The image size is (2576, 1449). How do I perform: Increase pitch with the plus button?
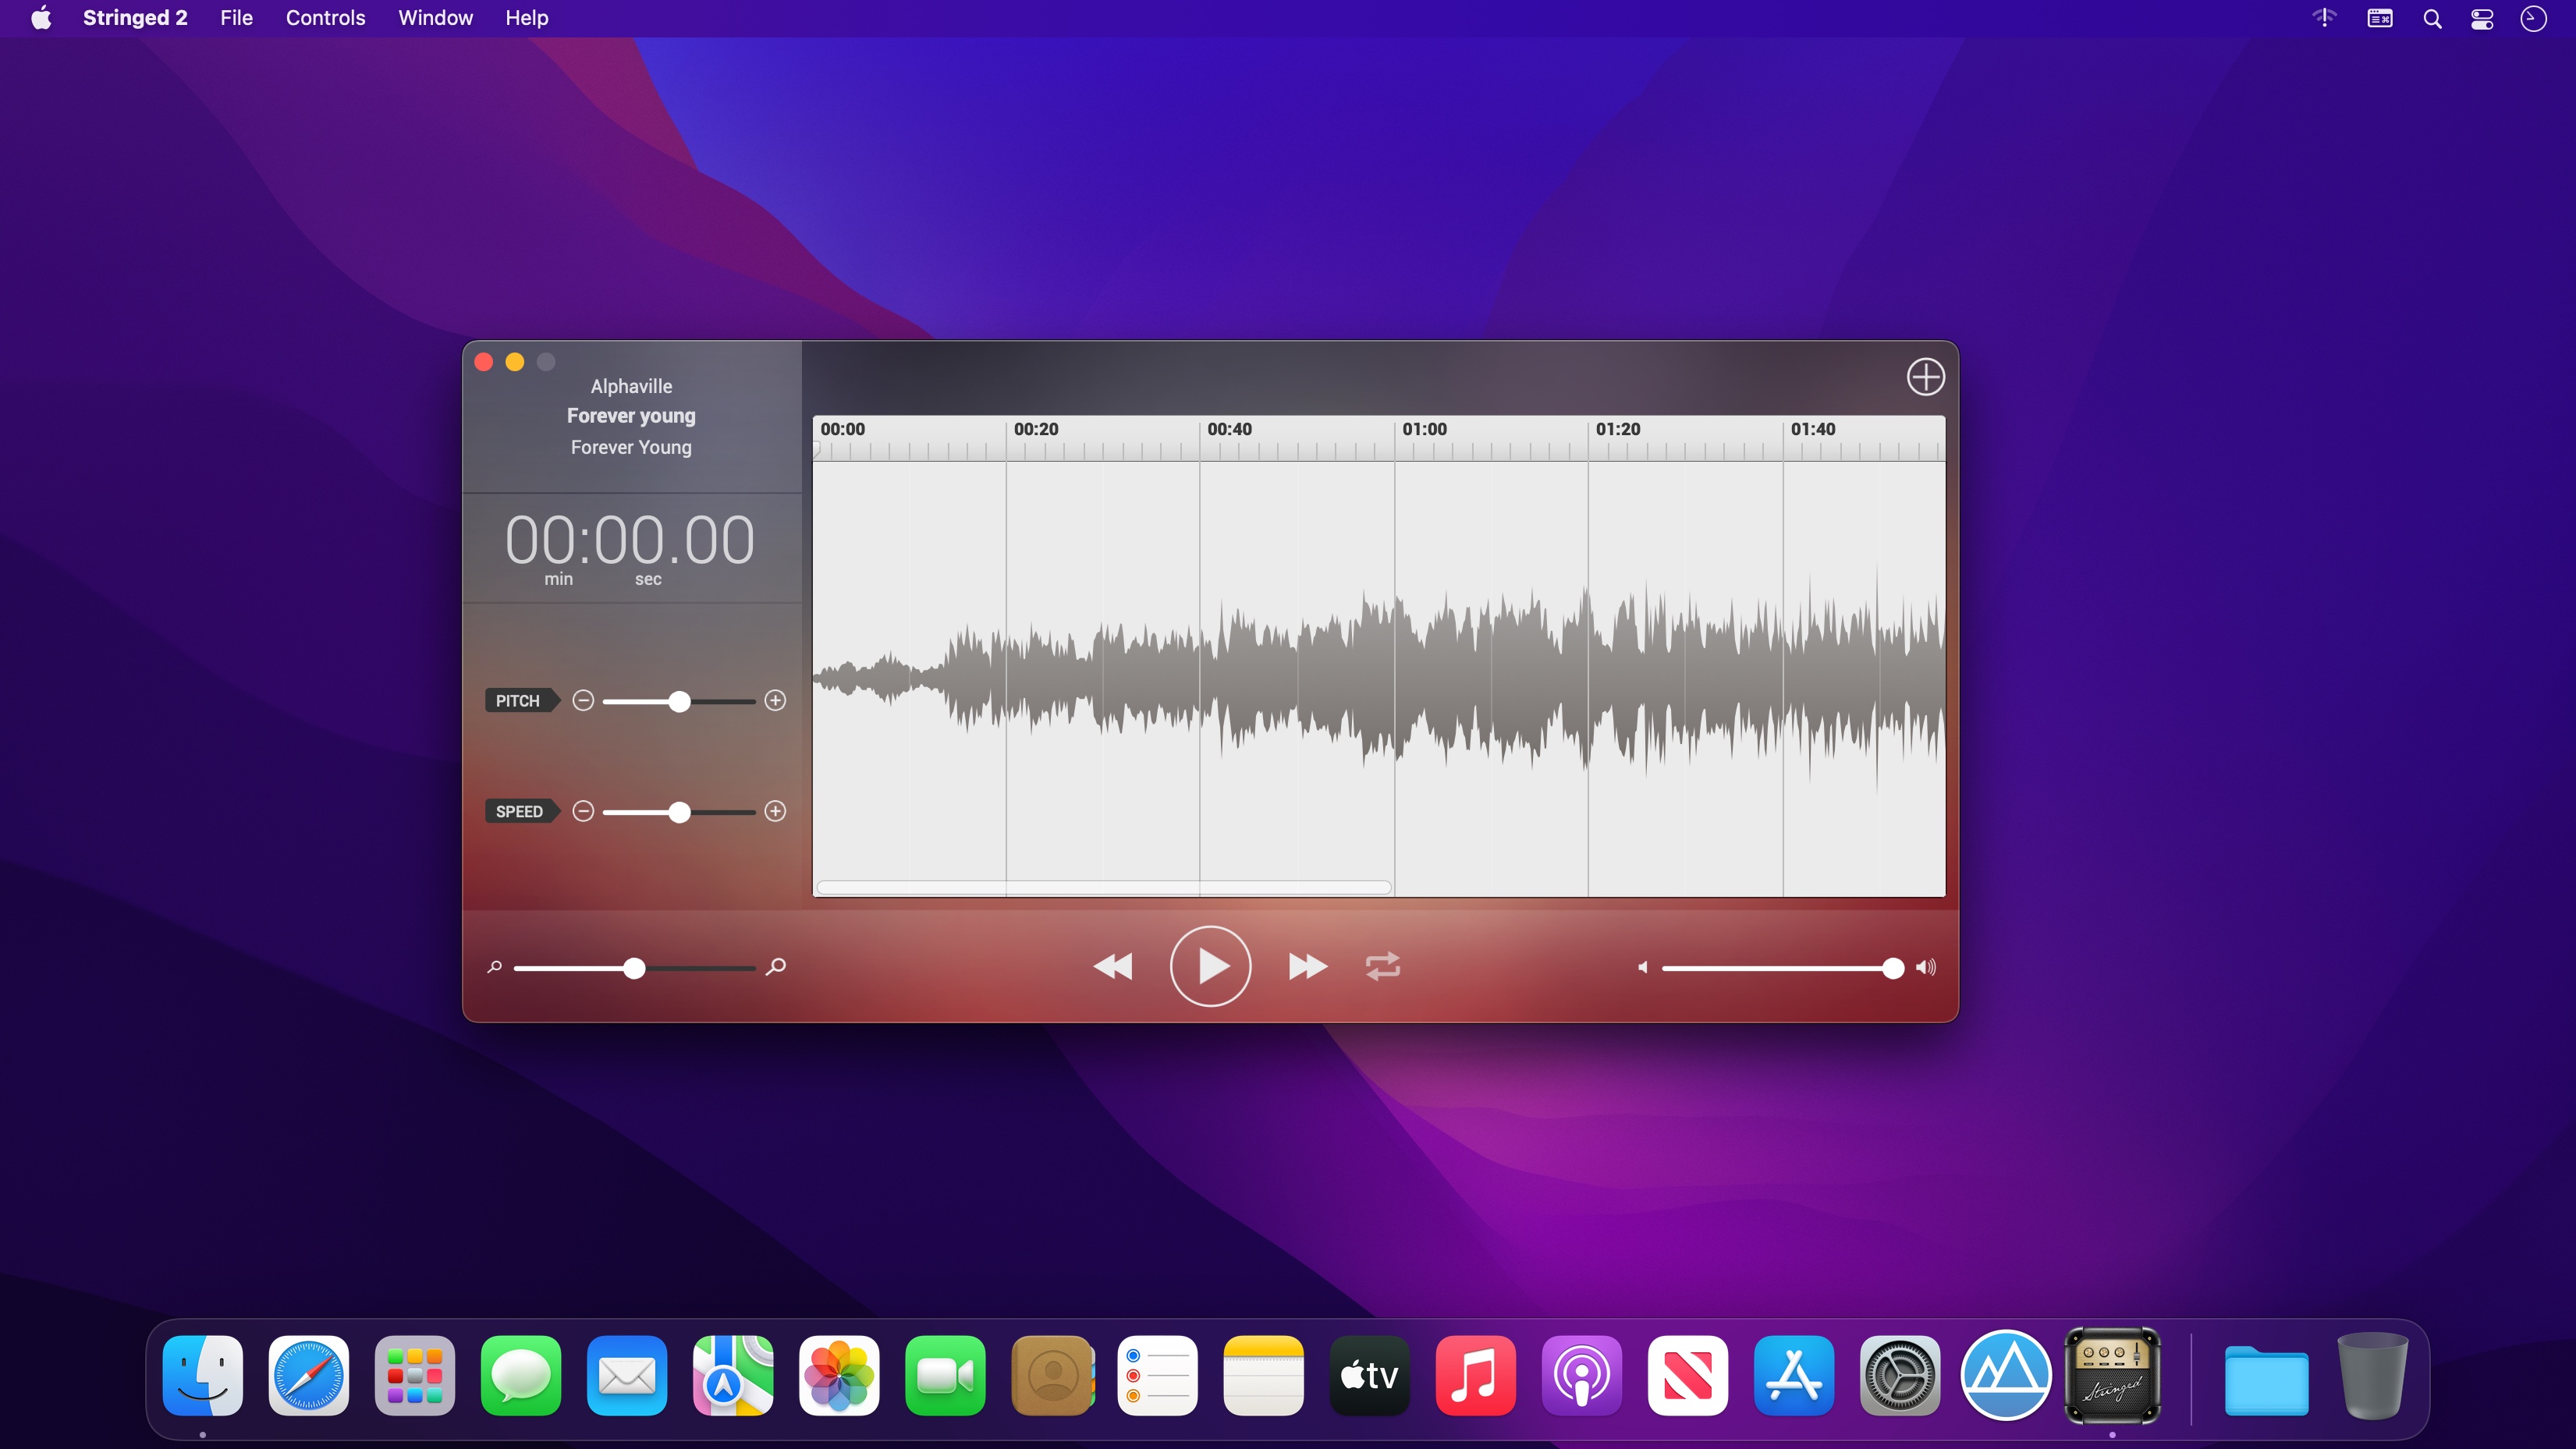coord(775,701)
